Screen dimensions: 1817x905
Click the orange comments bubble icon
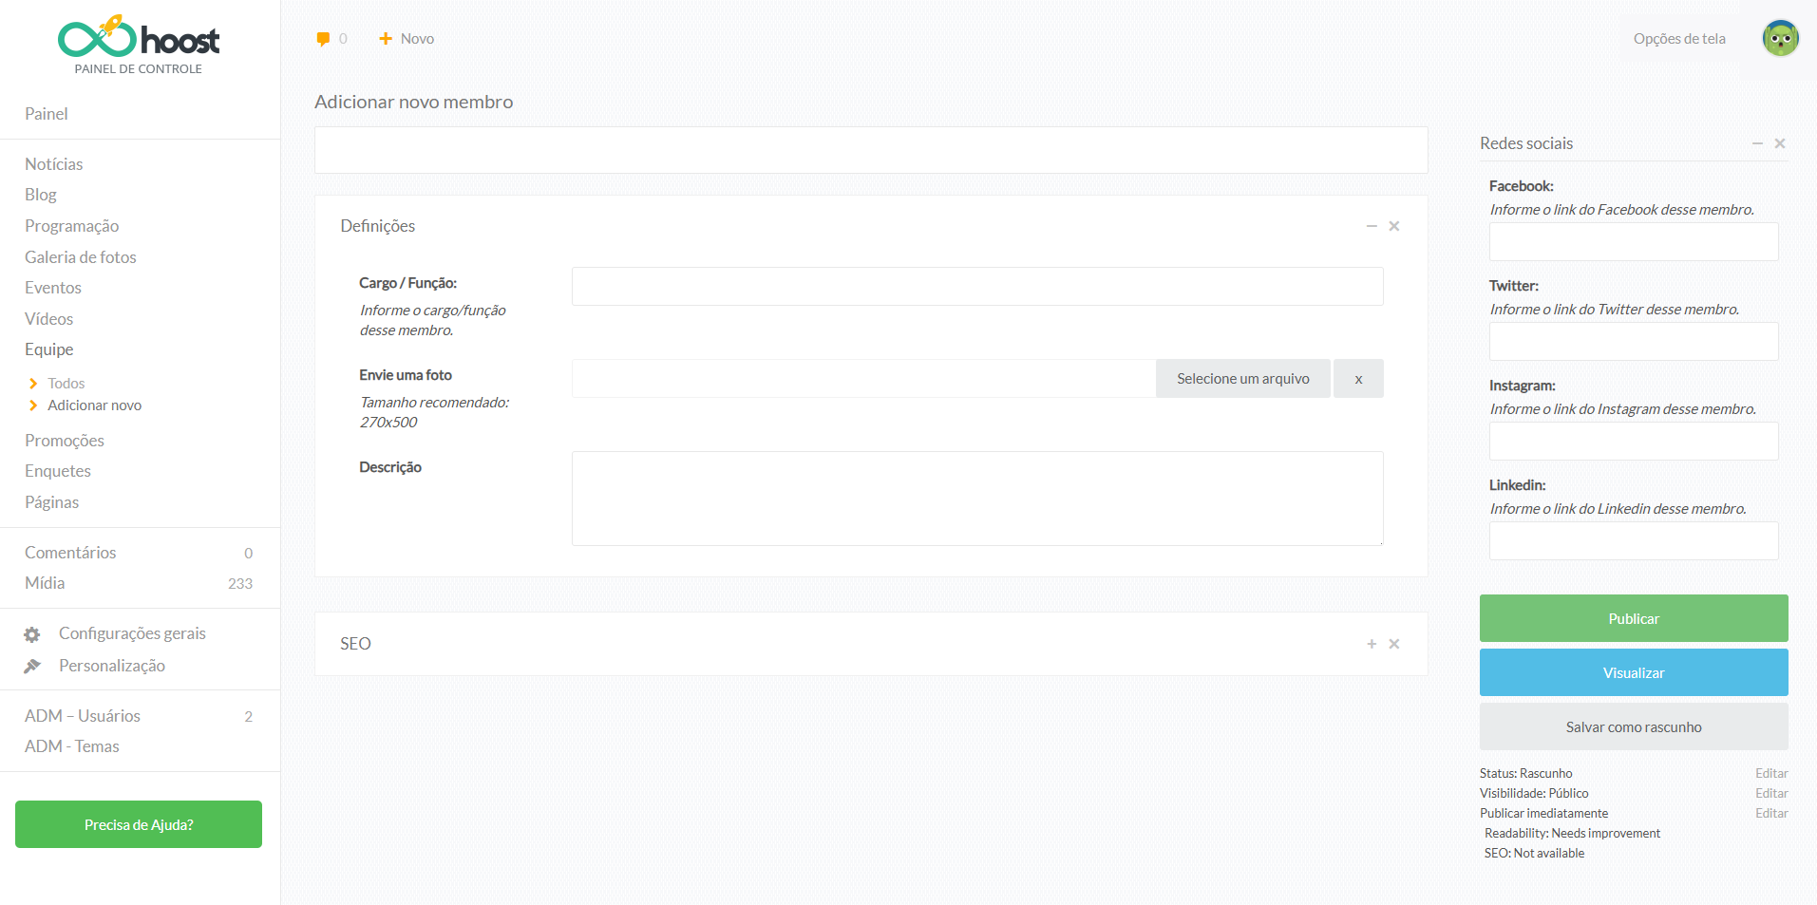click(x=323, y=39)
